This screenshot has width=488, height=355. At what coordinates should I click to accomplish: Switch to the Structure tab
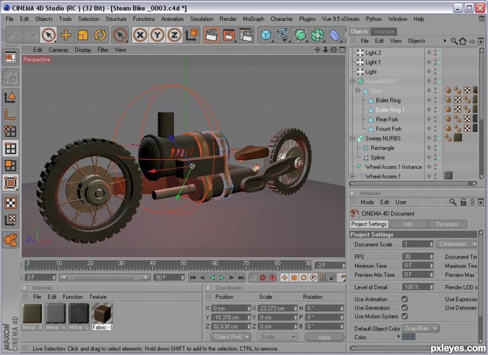coord(384,31)
